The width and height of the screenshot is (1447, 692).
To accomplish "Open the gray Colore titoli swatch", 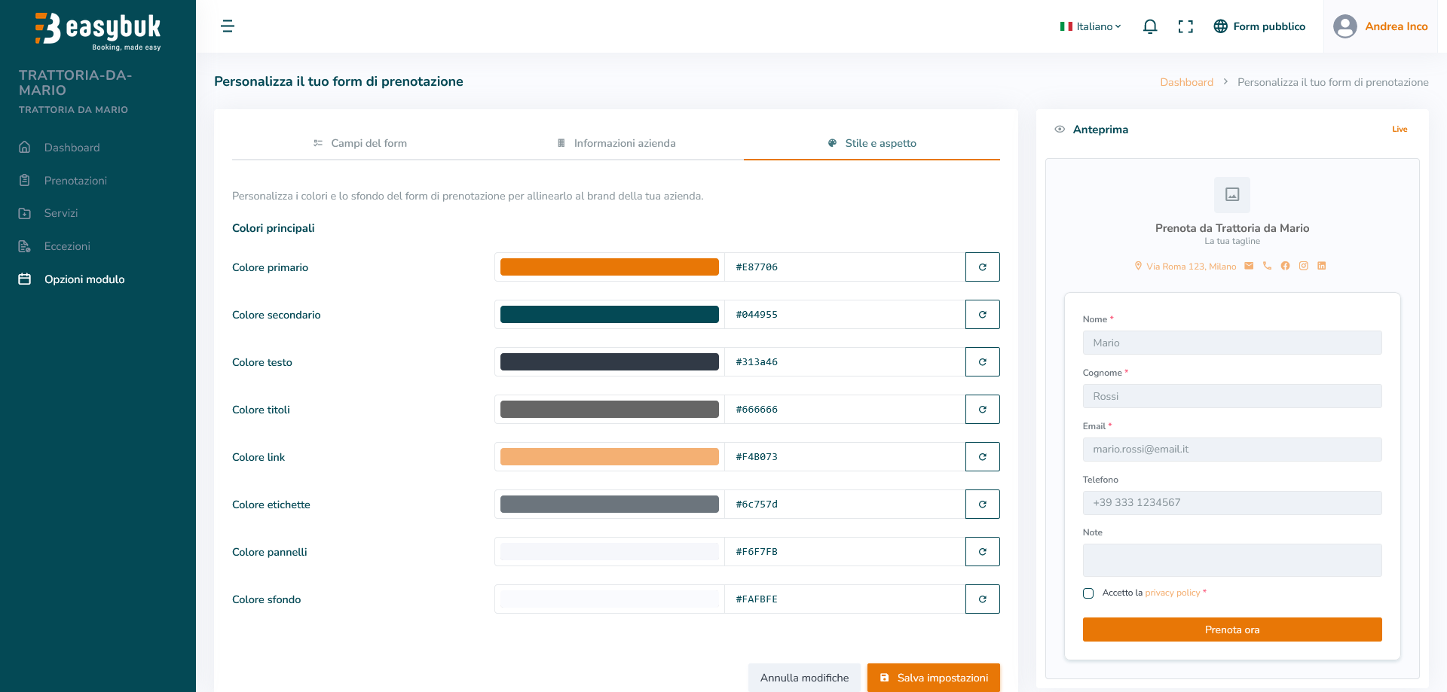I will pyautogui.click(x=610, y=410).
